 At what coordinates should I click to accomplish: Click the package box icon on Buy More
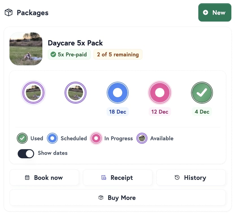pos(101,198)
